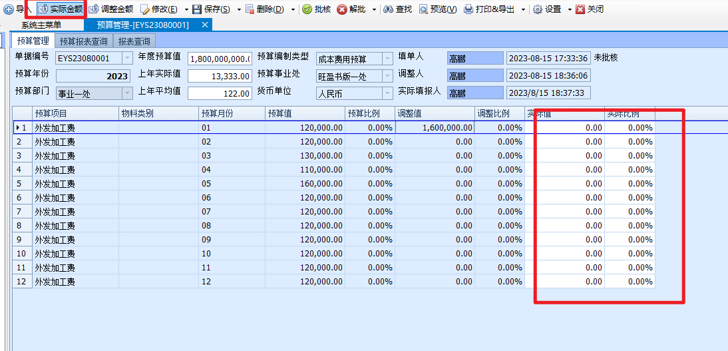Click the 预算项目 column header
Image resolution: width=728 pixels, height=351 pixels.
coord(76,113)
